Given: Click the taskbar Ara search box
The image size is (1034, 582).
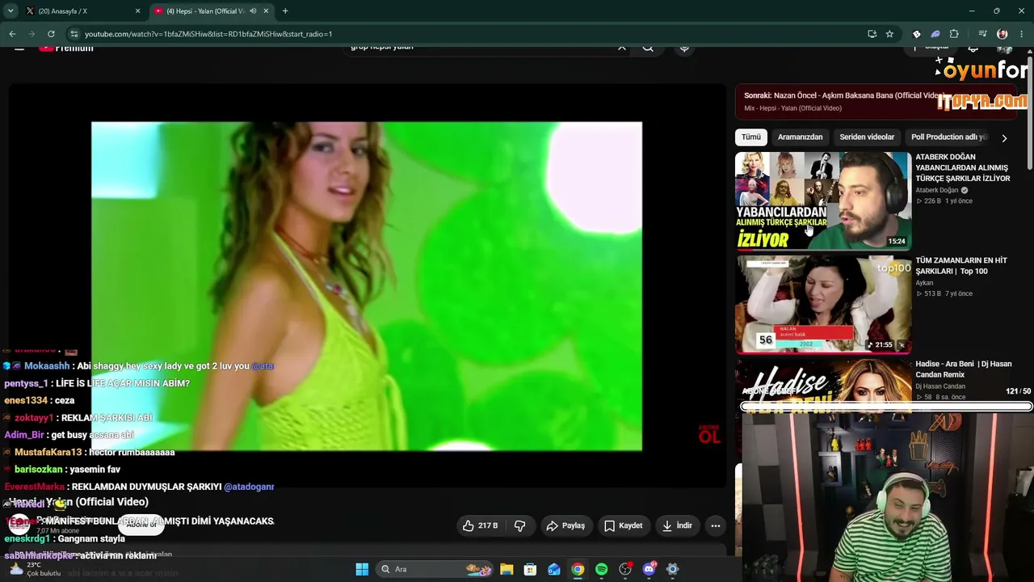Looking at the screenshot, I should 435,569.
